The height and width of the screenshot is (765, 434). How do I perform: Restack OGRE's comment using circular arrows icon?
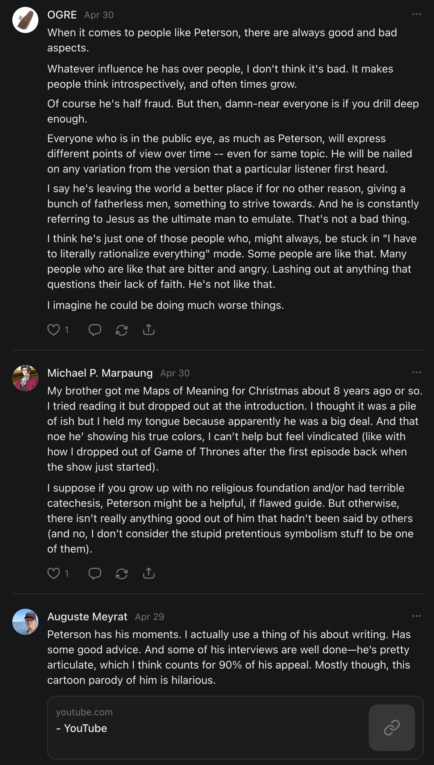tap(122, 330)
